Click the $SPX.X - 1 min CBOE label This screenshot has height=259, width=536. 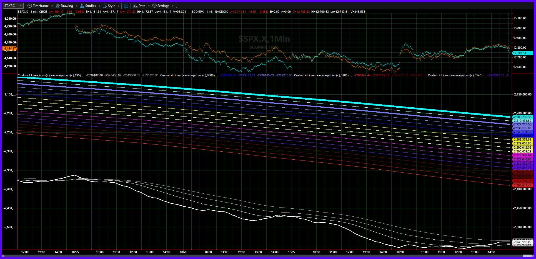pos(32,12)
